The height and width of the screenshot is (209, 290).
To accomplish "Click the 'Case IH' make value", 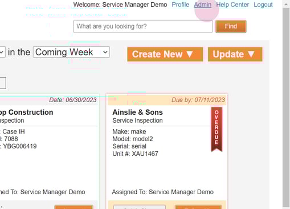I will click(14, 131).
